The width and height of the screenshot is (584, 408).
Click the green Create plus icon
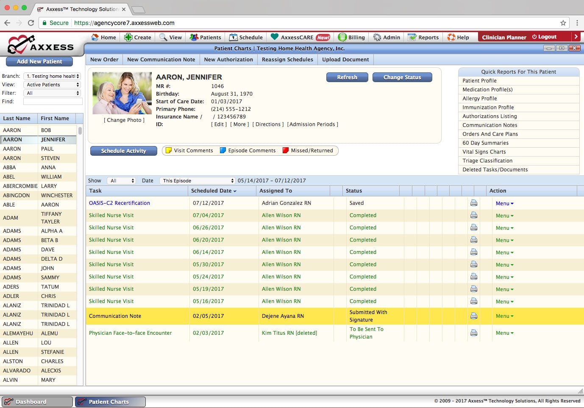(128, 37)
